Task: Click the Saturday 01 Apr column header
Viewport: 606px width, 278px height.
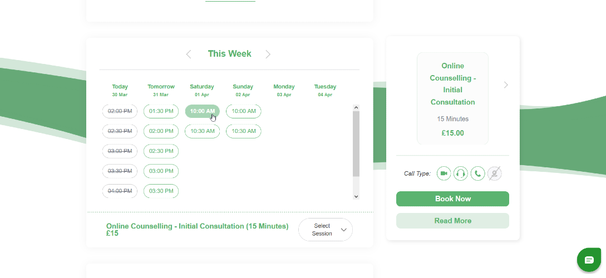Action: [202, 90]
